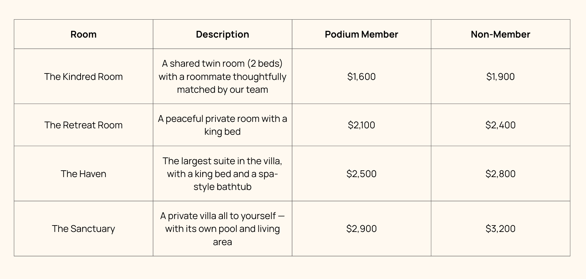The width and height of the screenshot is (586, 279).
Task: Click the $2,100 price cell
Action: (x=361, y=125)
